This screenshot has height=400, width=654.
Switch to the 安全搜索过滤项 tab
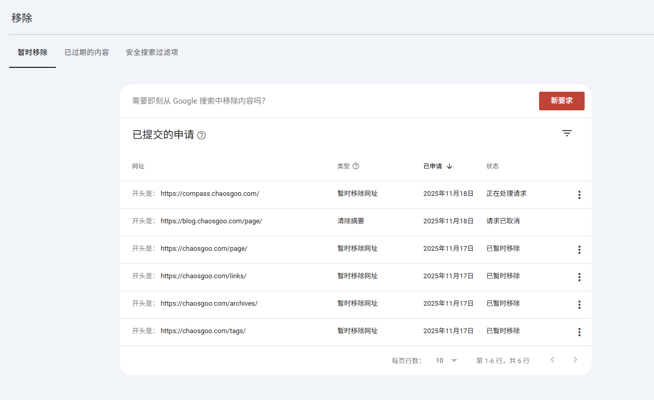click(152, 52)
